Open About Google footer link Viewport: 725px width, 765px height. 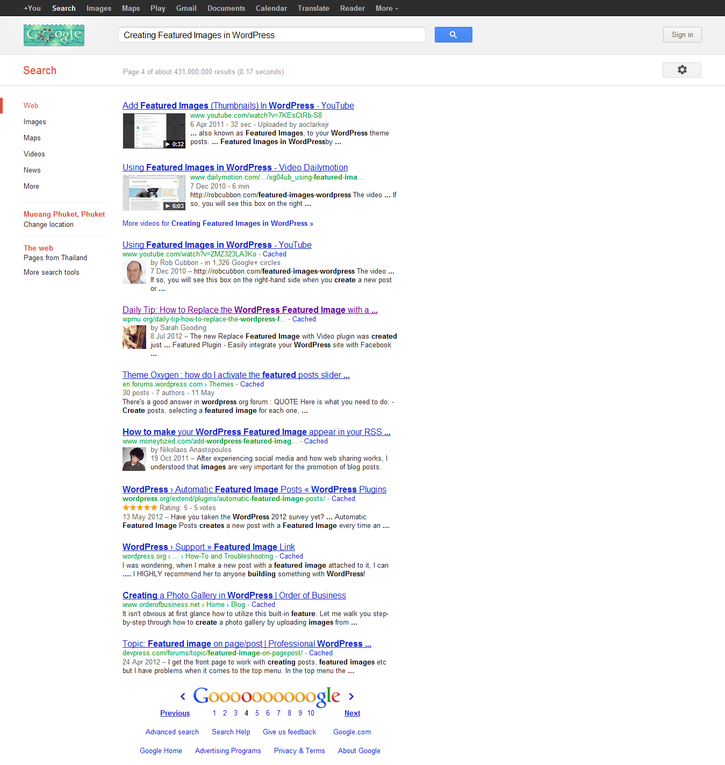point(359,750)
